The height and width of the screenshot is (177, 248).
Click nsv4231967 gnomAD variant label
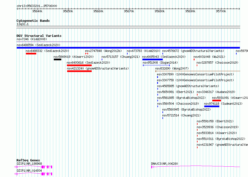point(222,145)
